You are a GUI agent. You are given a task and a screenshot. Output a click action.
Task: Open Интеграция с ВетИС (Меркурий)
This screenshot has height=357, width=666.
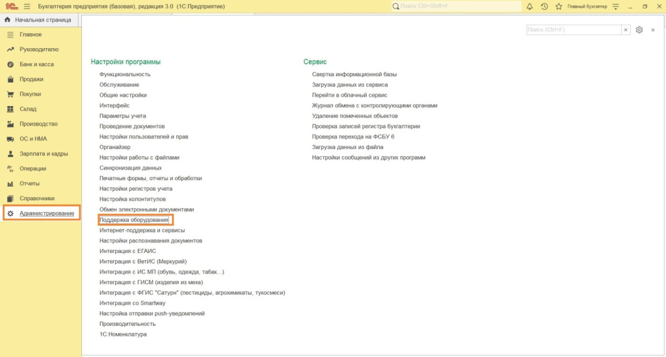click(x=143, y=261)
